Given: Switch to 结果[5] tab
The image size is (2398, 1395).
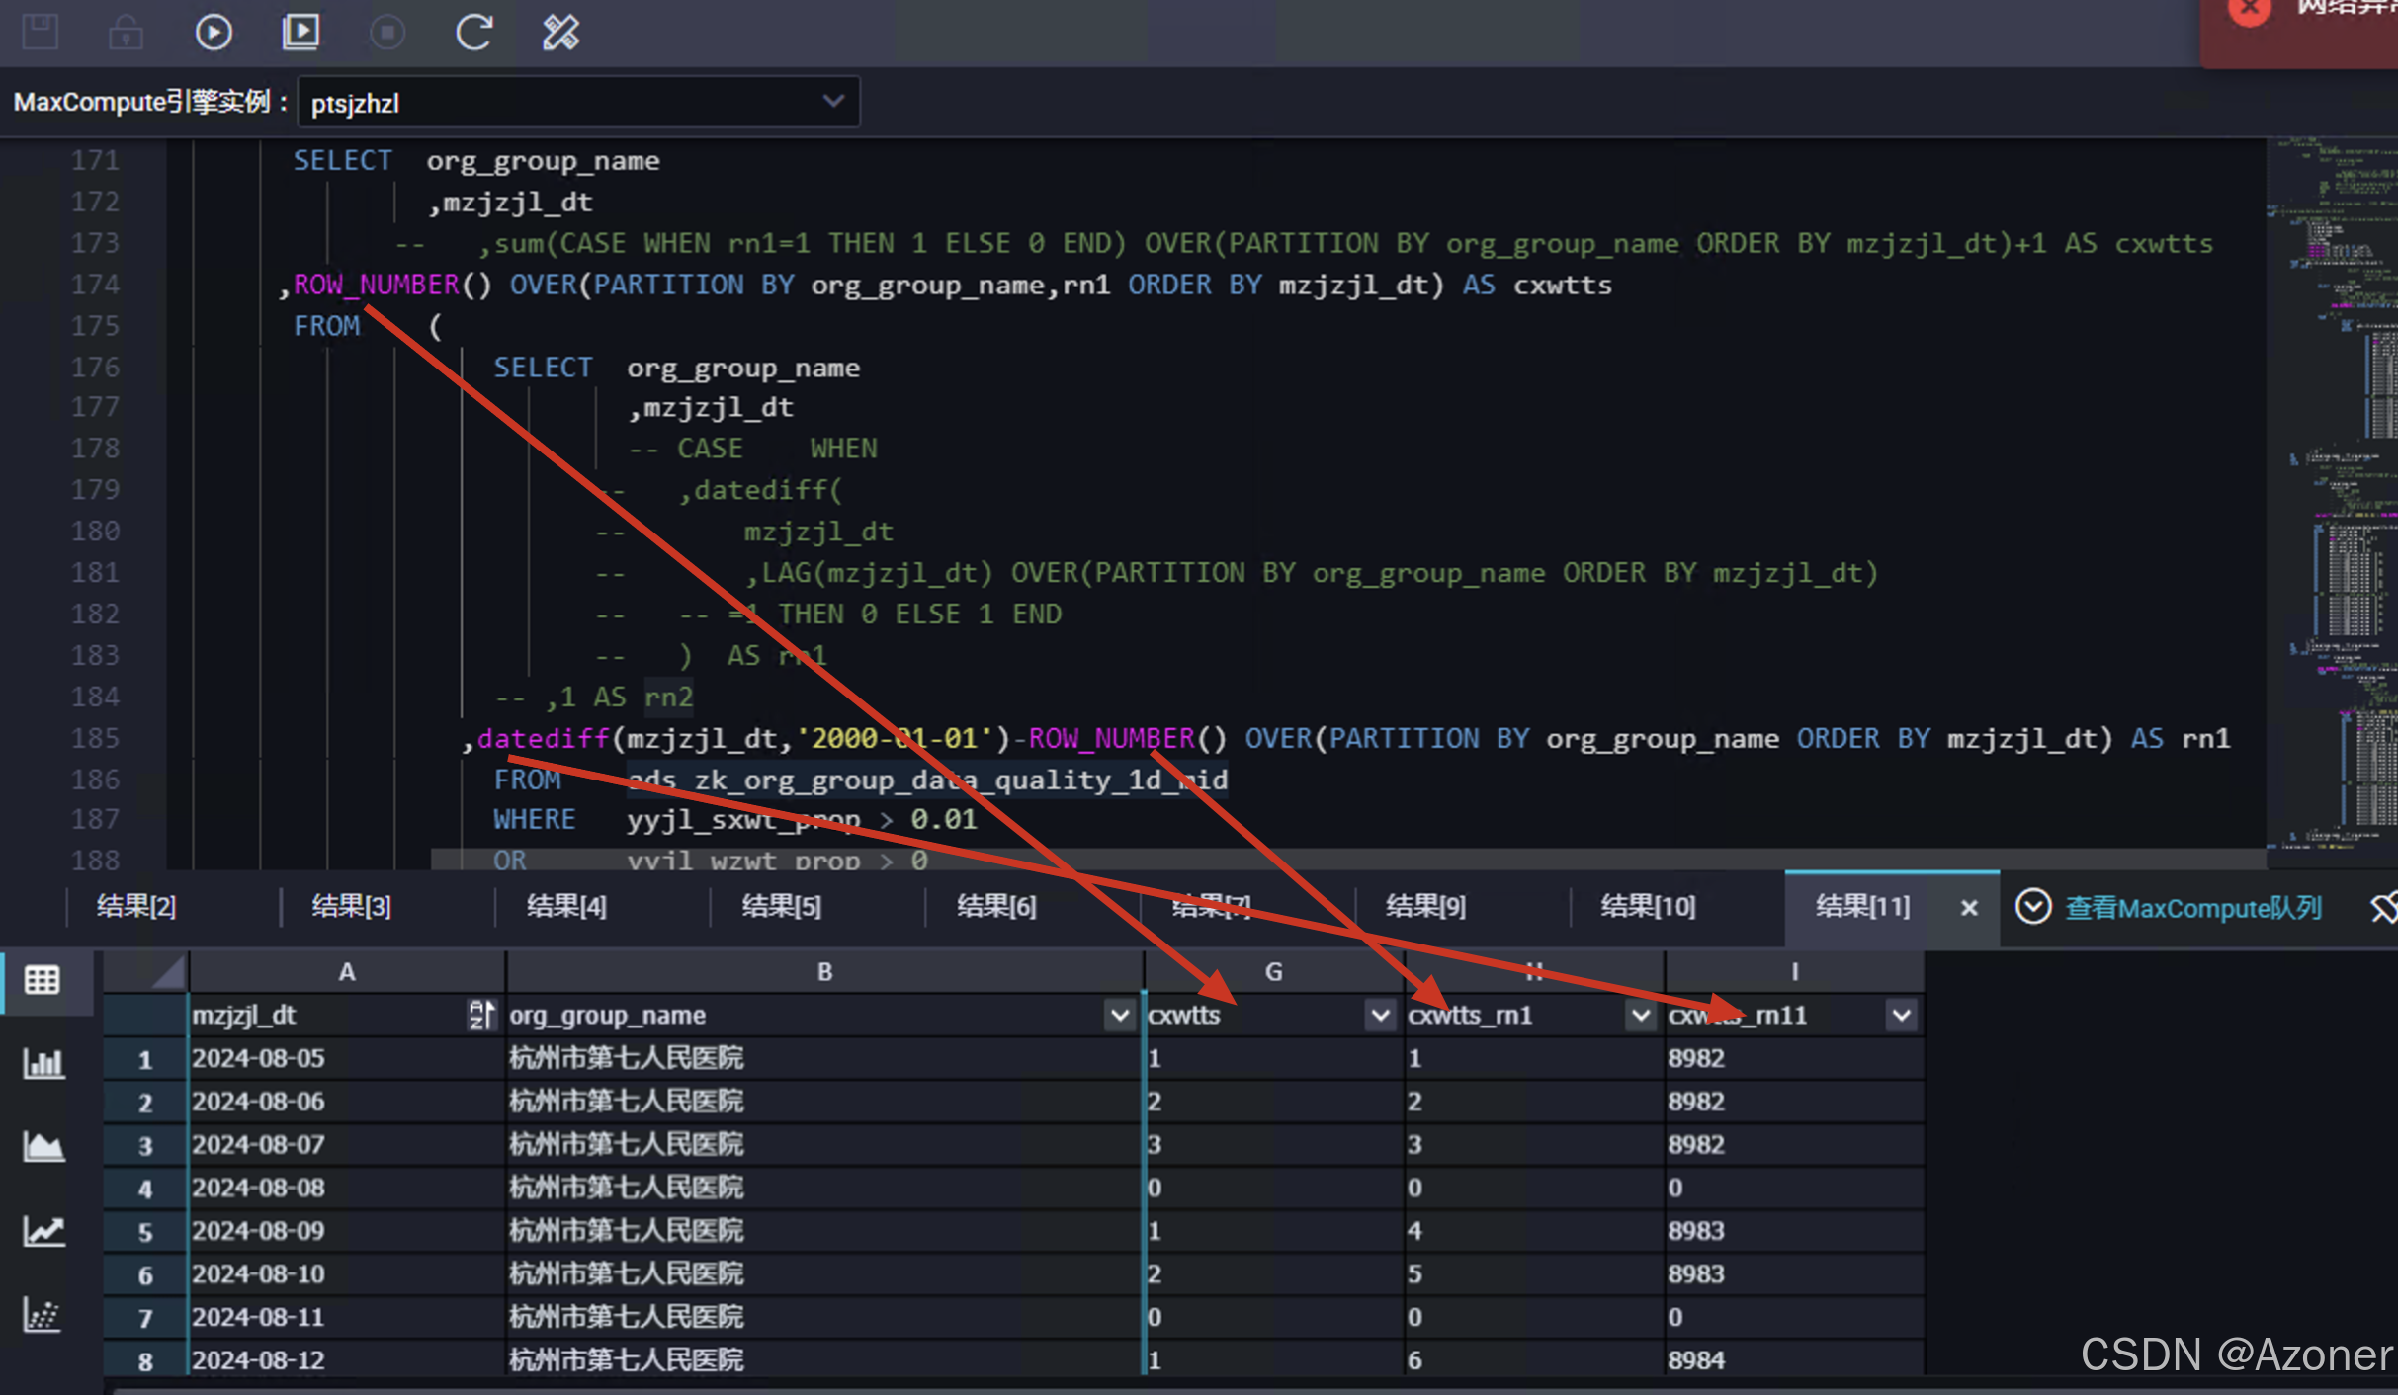Looking at the screenshot, I should (x=781, y=906).
